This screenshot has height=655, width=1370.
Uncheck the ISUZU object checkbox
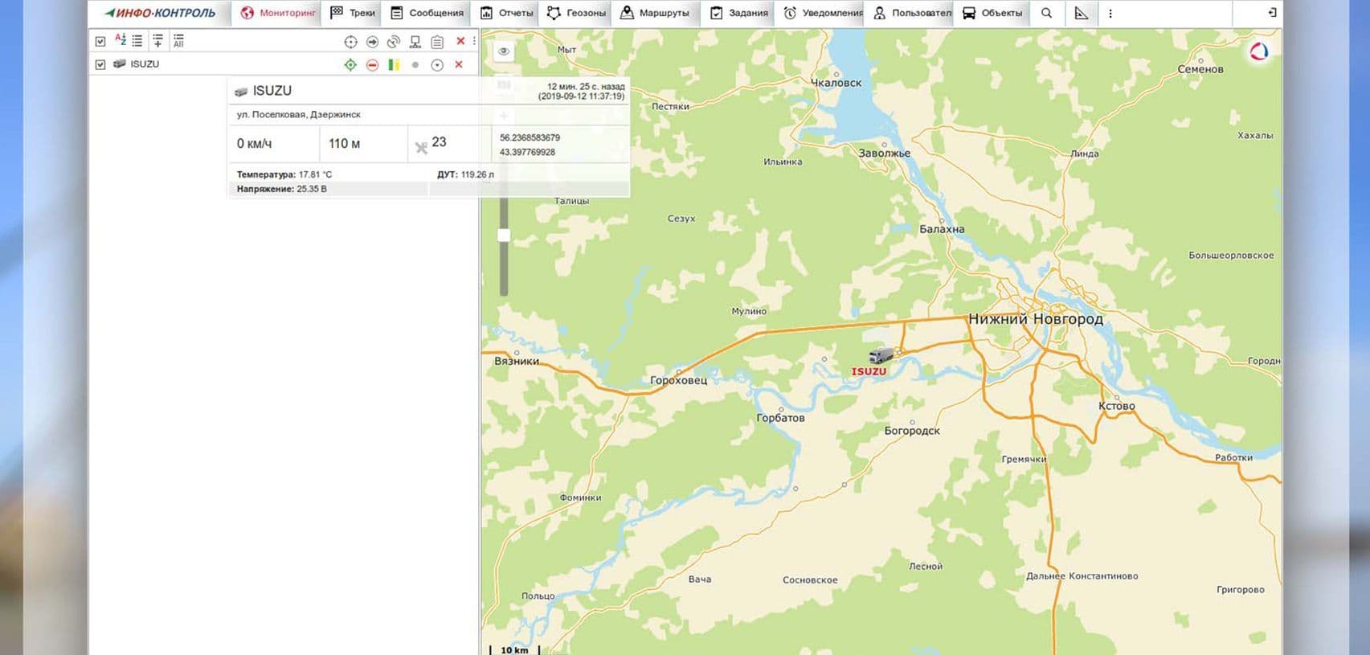(100, 64)
